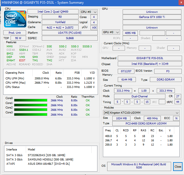184x175 pixels.
Task: Click the TDP value 95 W
Action: coord(18,38)
